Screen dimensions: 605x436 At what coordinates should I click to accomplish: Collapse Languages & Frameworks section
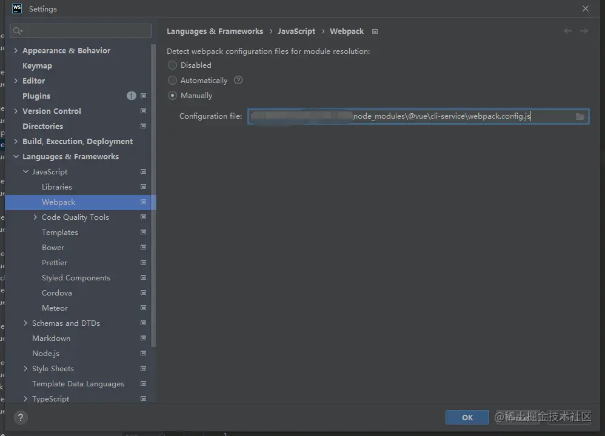[x=16, y=156]
